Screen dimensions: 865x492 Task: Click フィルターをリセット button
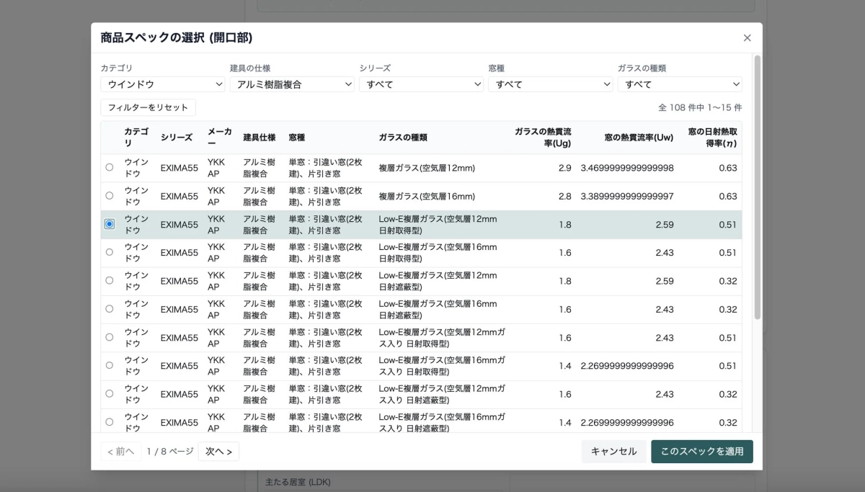pyautogui.click(x=148, y=107)
